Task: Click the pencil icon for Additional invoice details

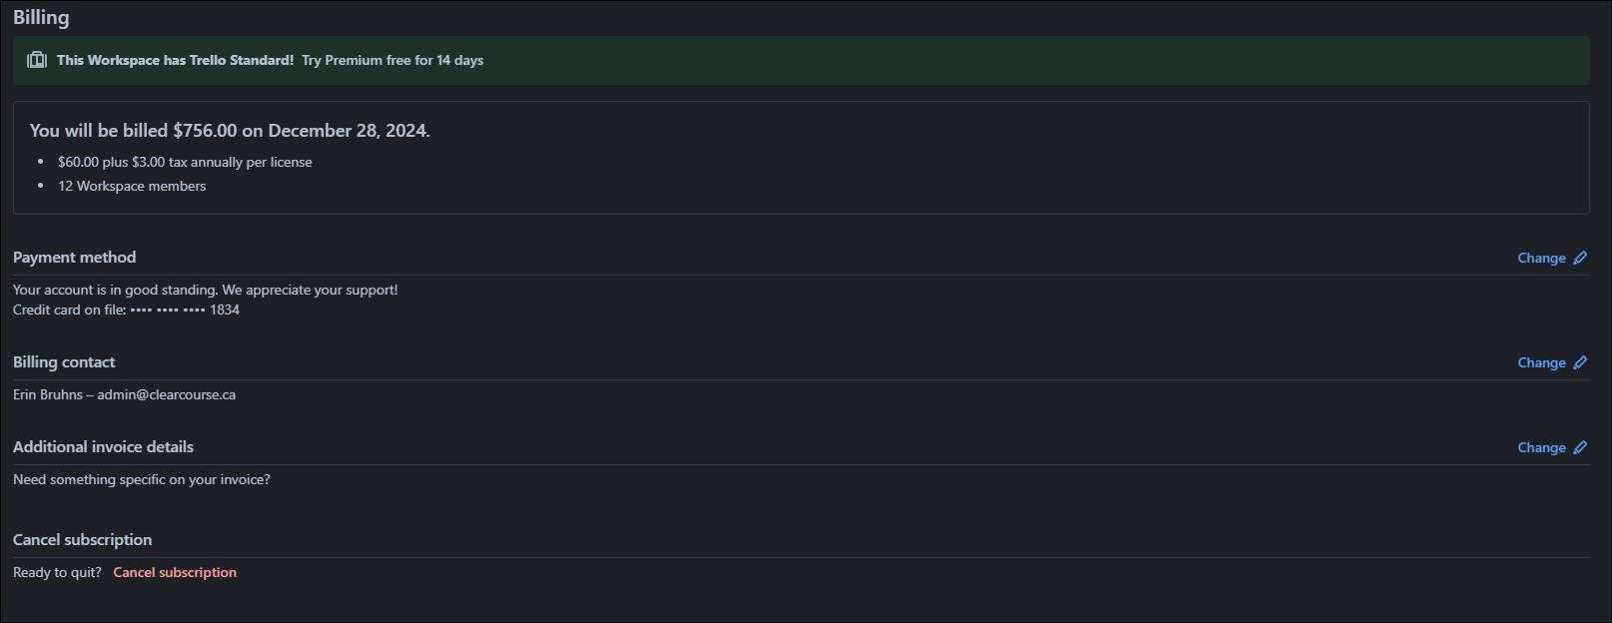Action: tap(1580, 447)
